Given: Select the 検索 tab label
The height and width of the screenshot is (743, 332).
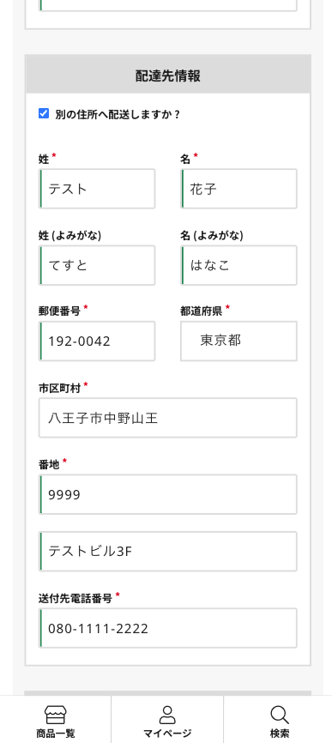Looking at the screenshot, I should tap(280, 733).
